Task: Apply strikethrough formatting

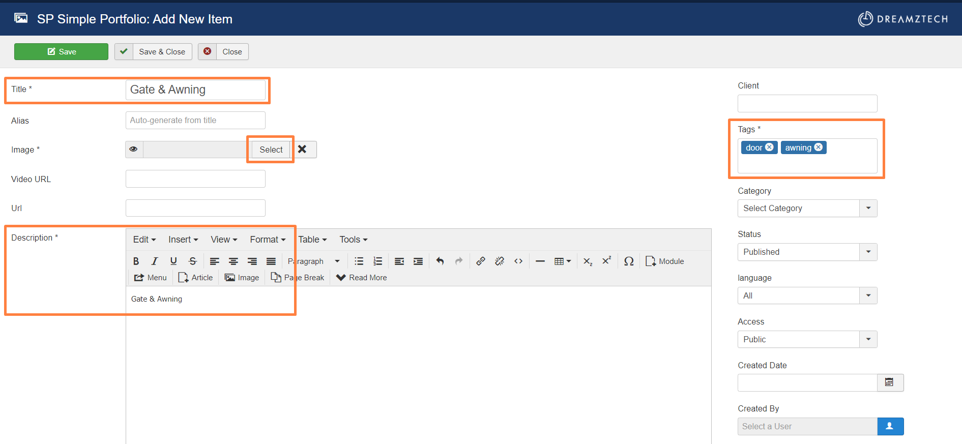Action: point(192,261)
